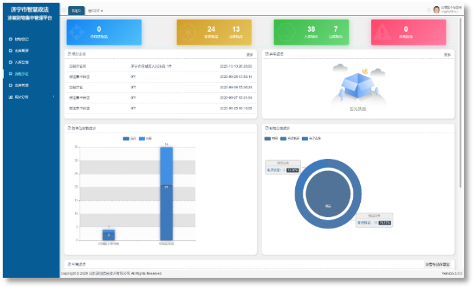
Task: Toggle the first legend series in bar chart
Action: (126, 138)
